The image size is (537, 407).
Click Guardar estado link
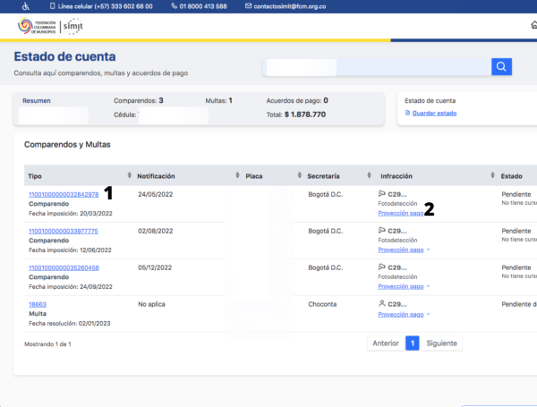[x=434, y=113]
